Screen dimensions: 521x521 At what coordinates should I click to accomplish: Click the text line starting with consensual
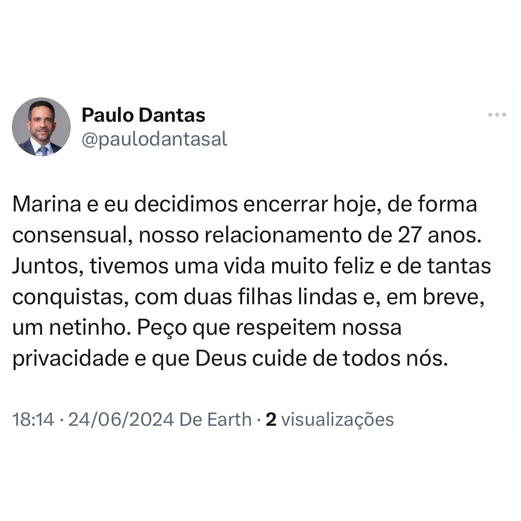point(247,235)
